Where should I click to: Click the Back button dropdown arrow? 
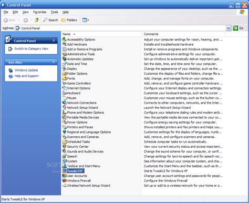(19, 20)
